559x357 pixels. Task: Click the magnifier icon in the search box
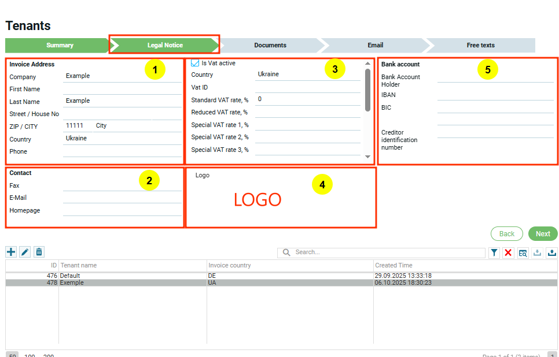(x=287, y=252)
